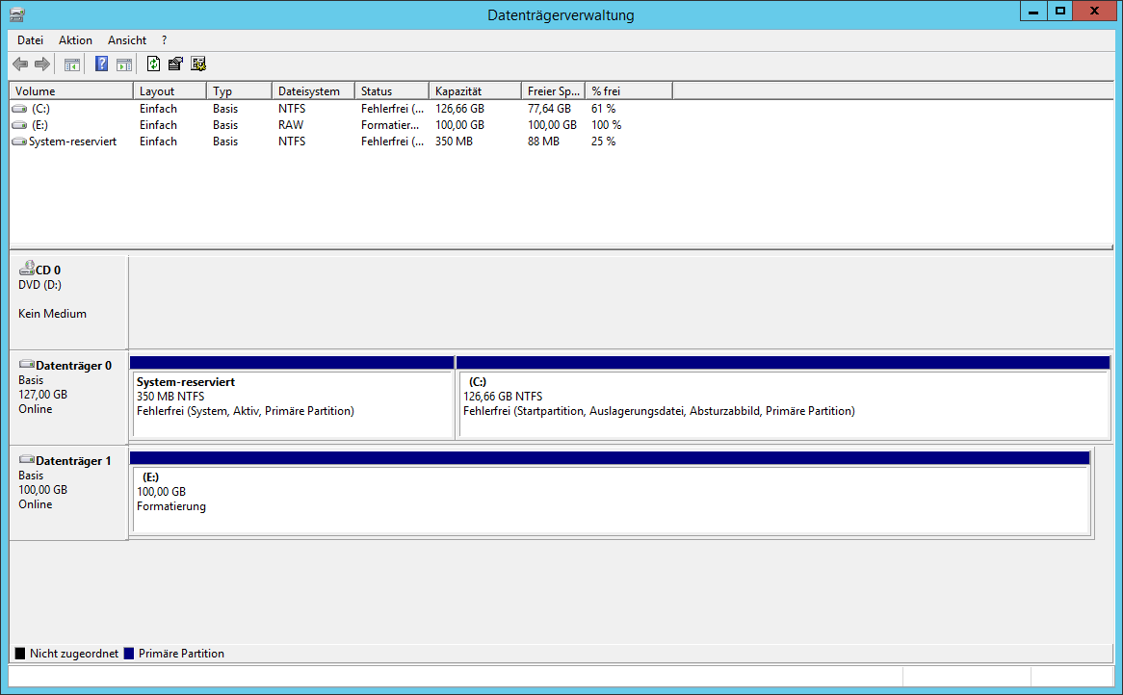Screen dimensions: 1123x695
Task: Open the Aktion menu
Action: point(75,40)
